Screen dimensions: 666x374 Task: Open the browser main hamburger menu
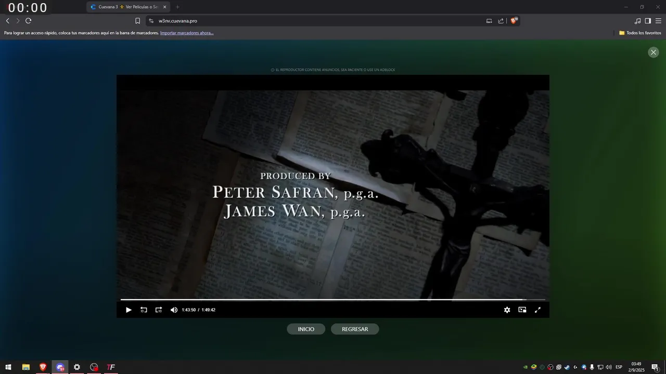click(658, 21)
